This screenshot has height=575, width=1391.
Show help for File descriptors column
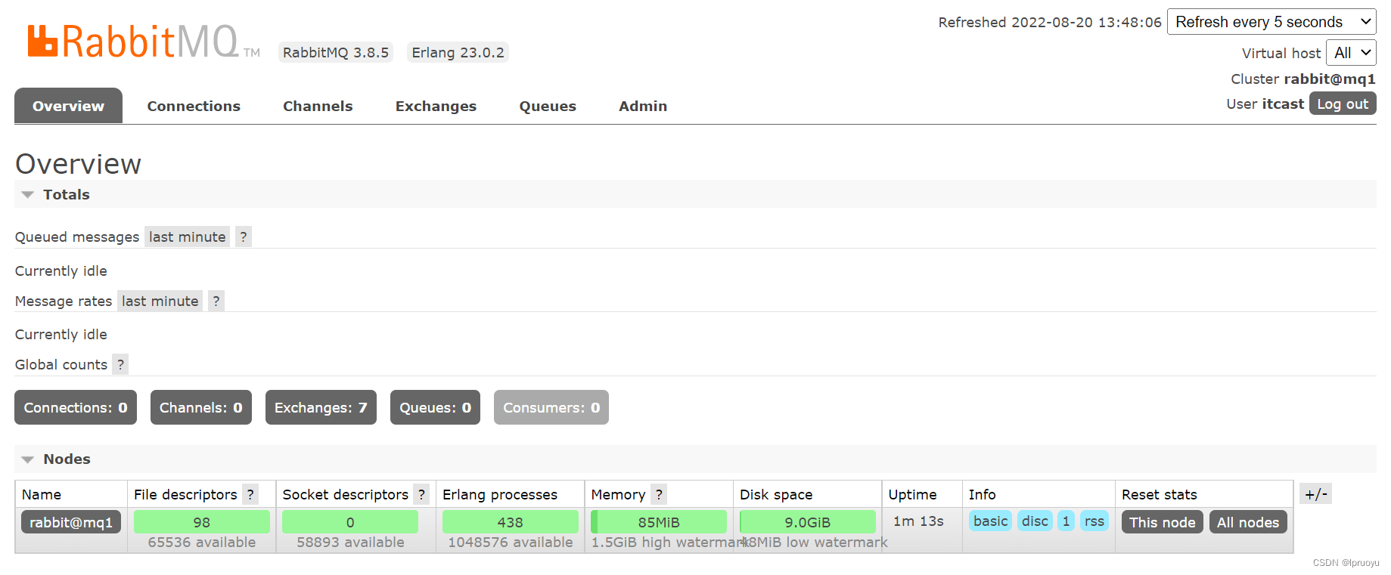tap(250, 495)
